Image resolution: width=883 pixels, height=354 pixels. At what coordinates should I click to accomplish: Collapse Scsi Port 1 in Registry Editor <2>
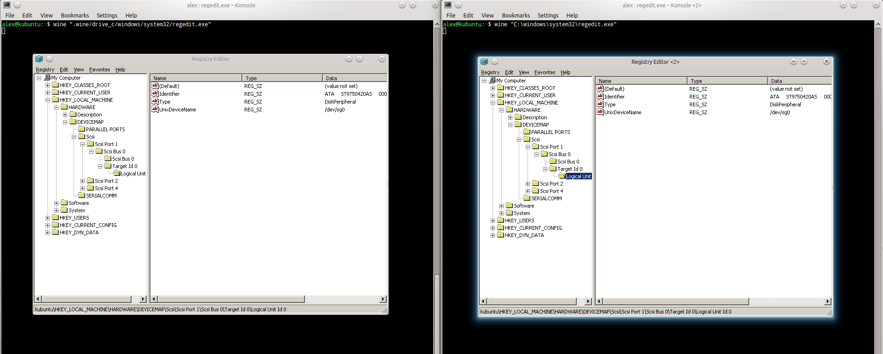[x=528, y=147]
